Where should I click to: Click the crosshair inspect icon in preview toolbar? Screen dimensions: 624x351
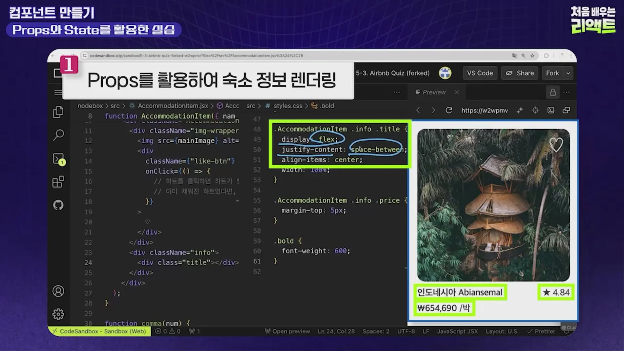click(535, 110)
